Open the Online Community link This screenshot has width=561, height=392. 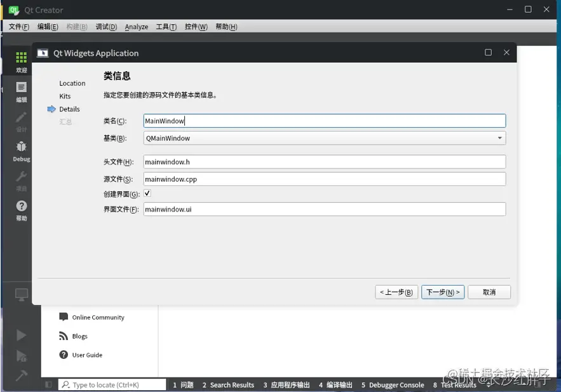point(98,317)
